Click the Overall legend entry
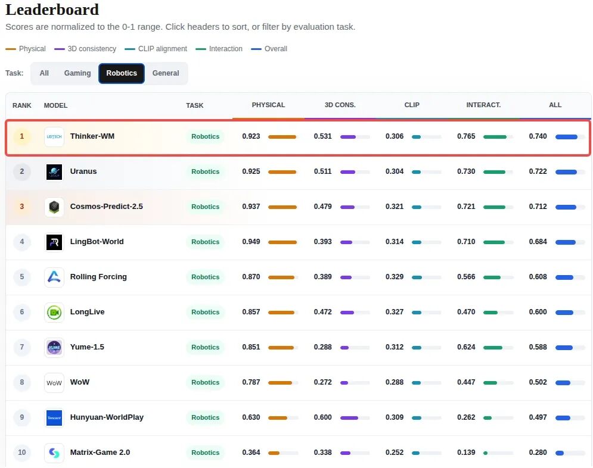 point(269,49)
